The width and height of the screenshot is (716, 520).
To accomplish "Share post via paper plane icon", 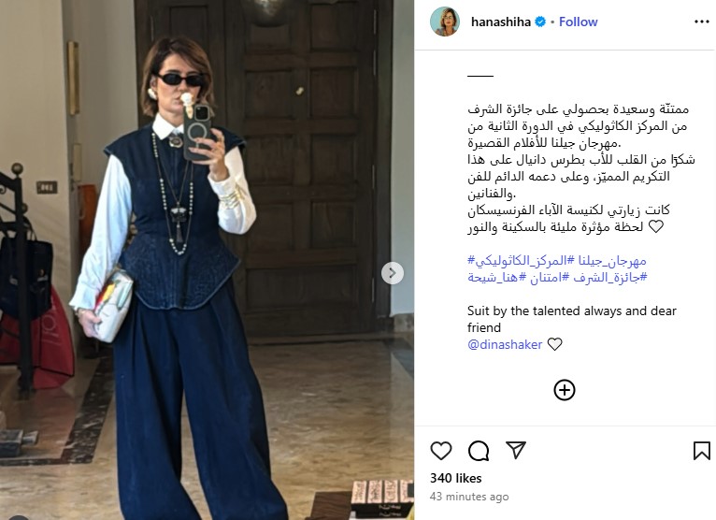I will click(x=516, y=450).
